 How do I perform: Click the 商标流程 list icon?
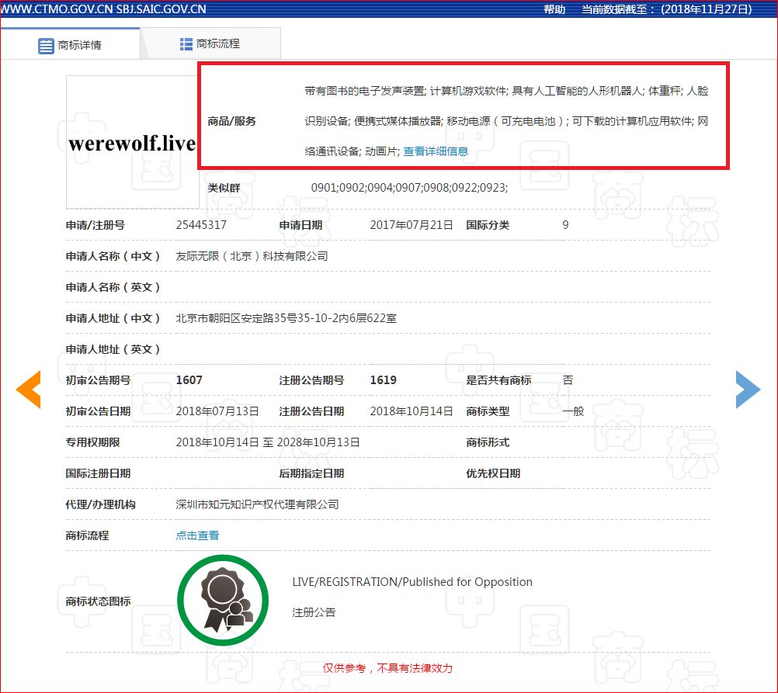(x=186, y=43)
